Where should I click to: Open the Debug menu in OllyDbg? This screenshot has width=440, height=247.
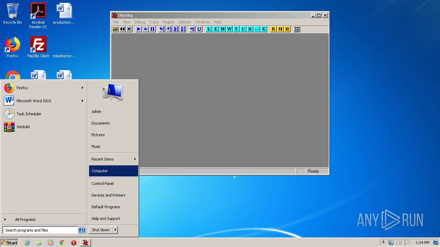(140, 22)
